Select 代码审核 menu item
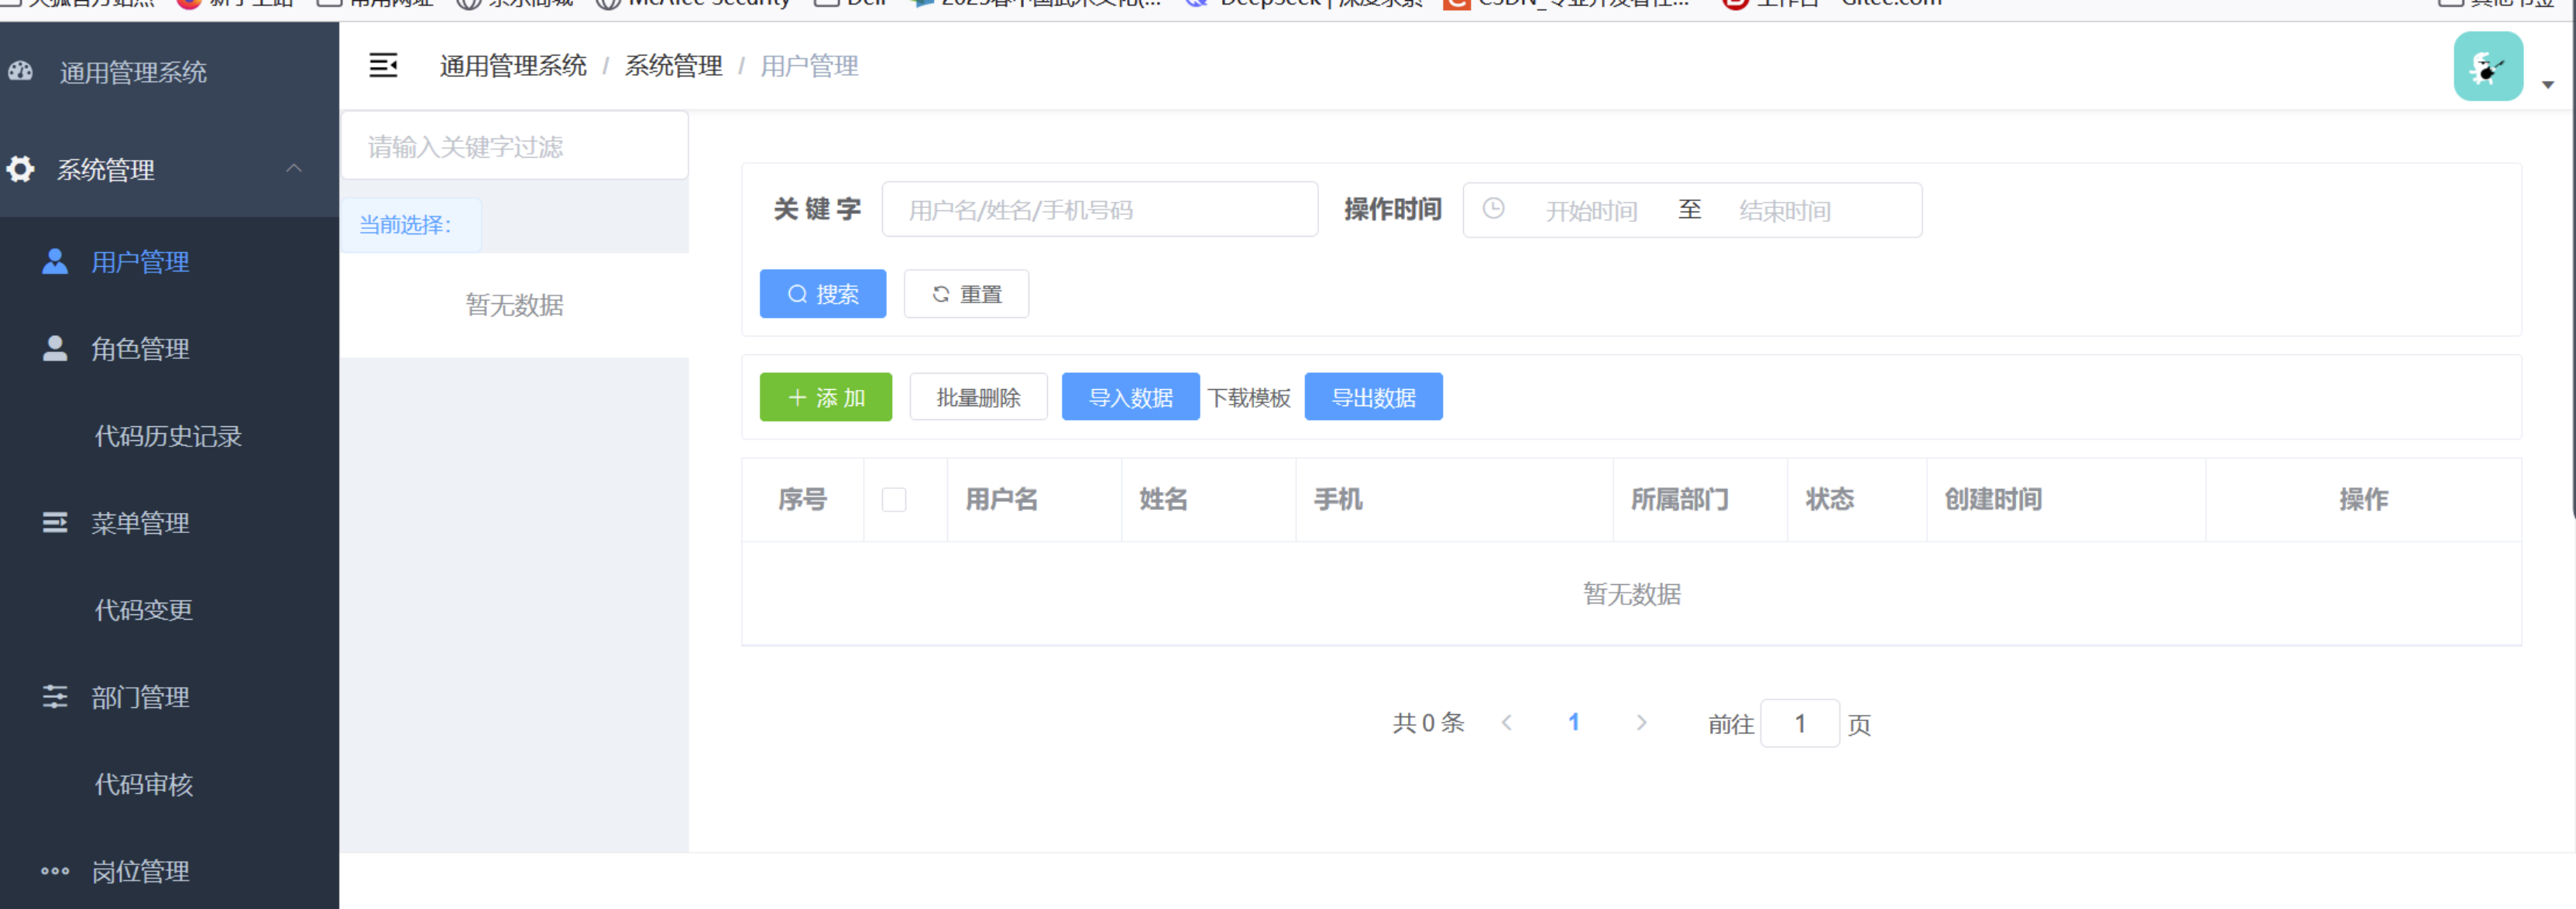Viewport: 2576px width, 909px height. (x=144, y=784)
